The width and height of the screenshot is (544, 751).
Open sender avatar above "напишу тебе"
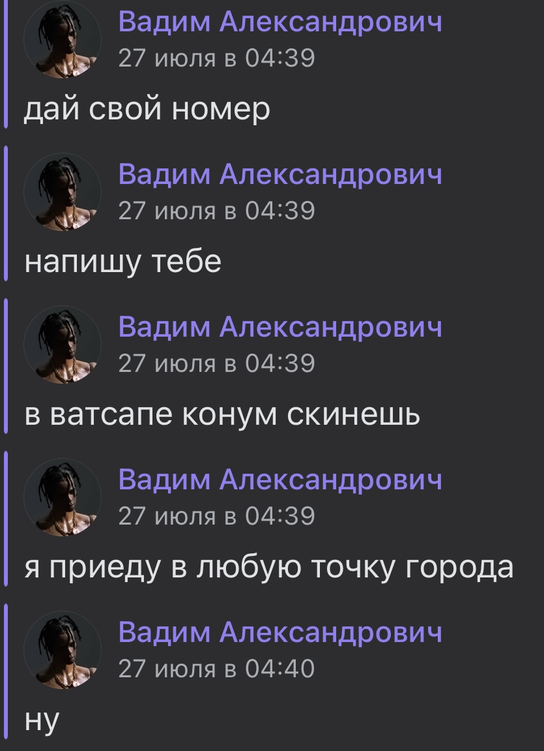click(63, 192)
